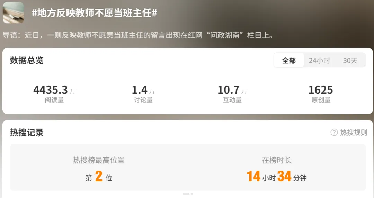Switch to the 30天 tab

(x=350, y=60)
